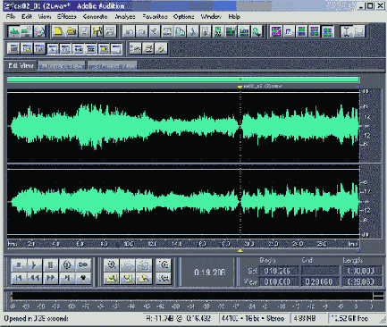Click the Pause transport button

tap(51, 264)
